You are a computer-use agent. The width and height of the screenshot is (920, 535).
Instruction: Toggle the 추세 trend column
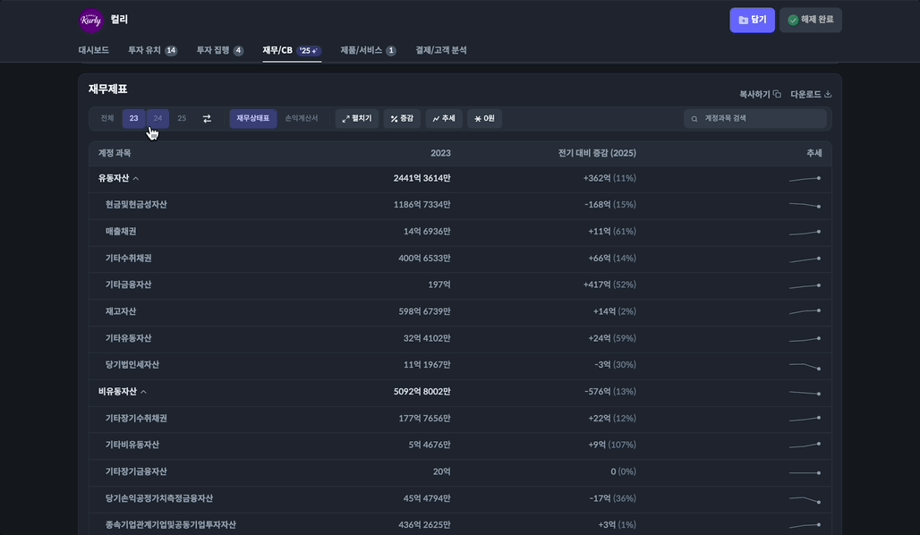[444, 119]
